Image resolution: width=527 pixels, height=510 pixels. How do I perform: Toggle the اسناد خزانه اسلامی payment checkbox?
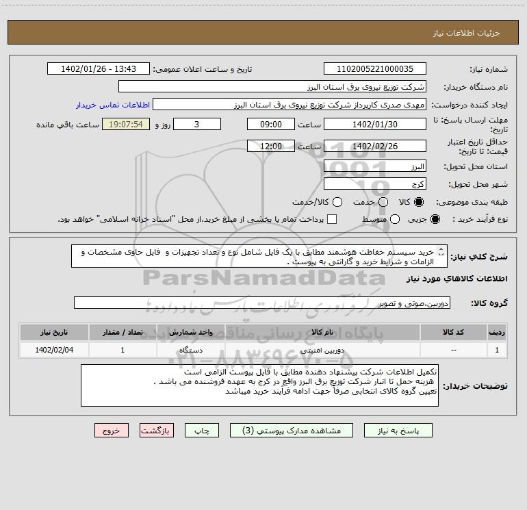pyautogui.click(x=332, y=219)
